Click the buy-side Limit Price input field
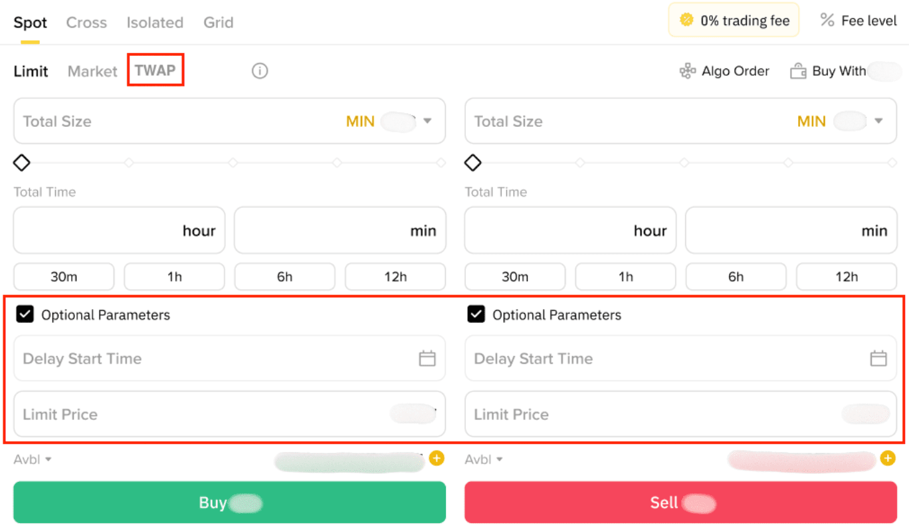 coord(199,414)
